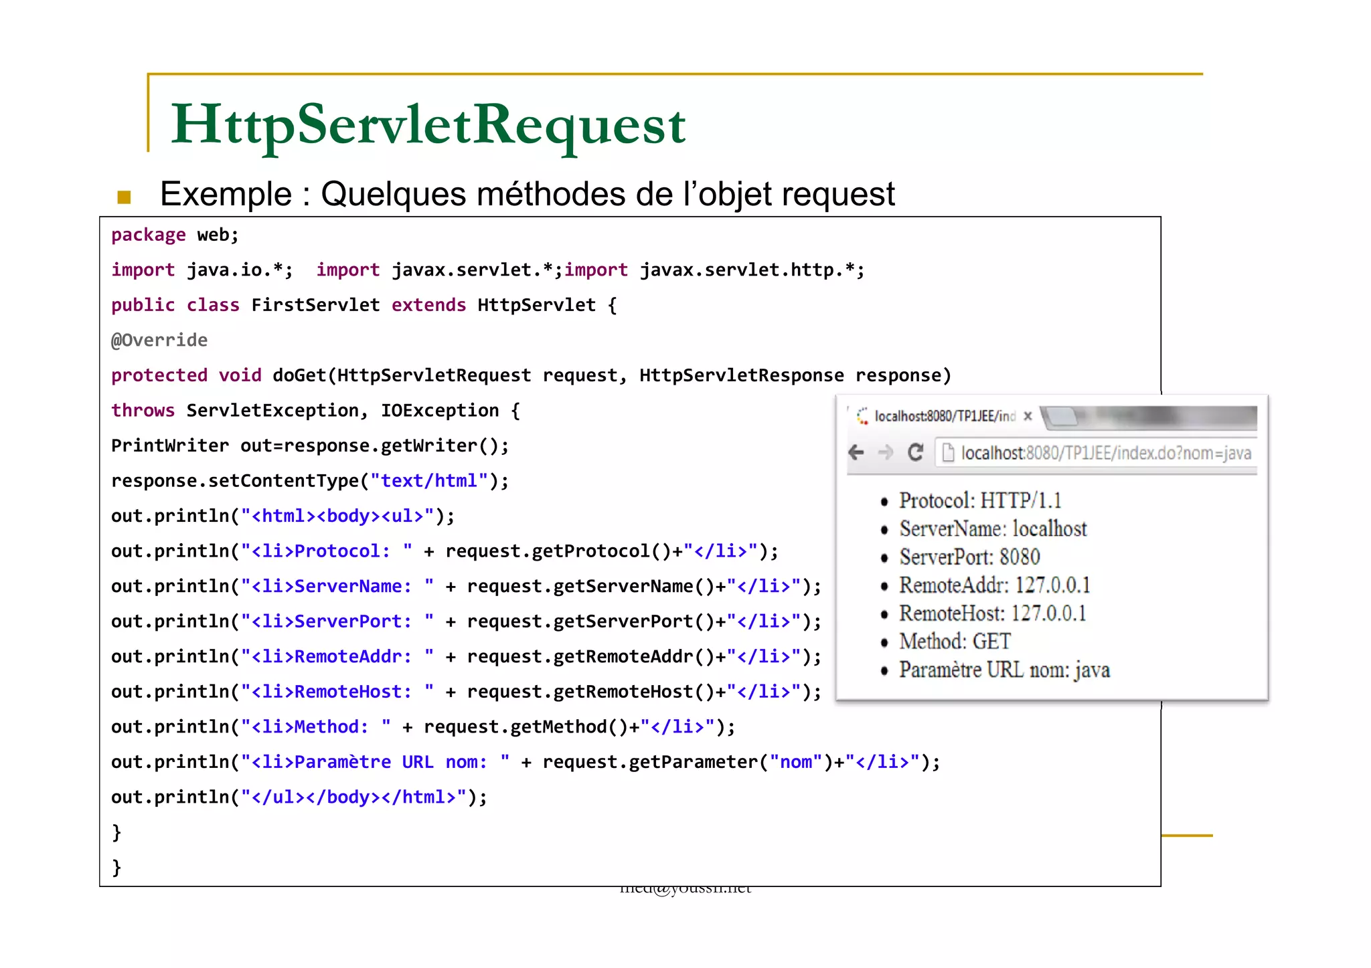The width and height of the screenshot is (1371, 968).
Task: Click the browser back arrow
Action: (856, 453)
